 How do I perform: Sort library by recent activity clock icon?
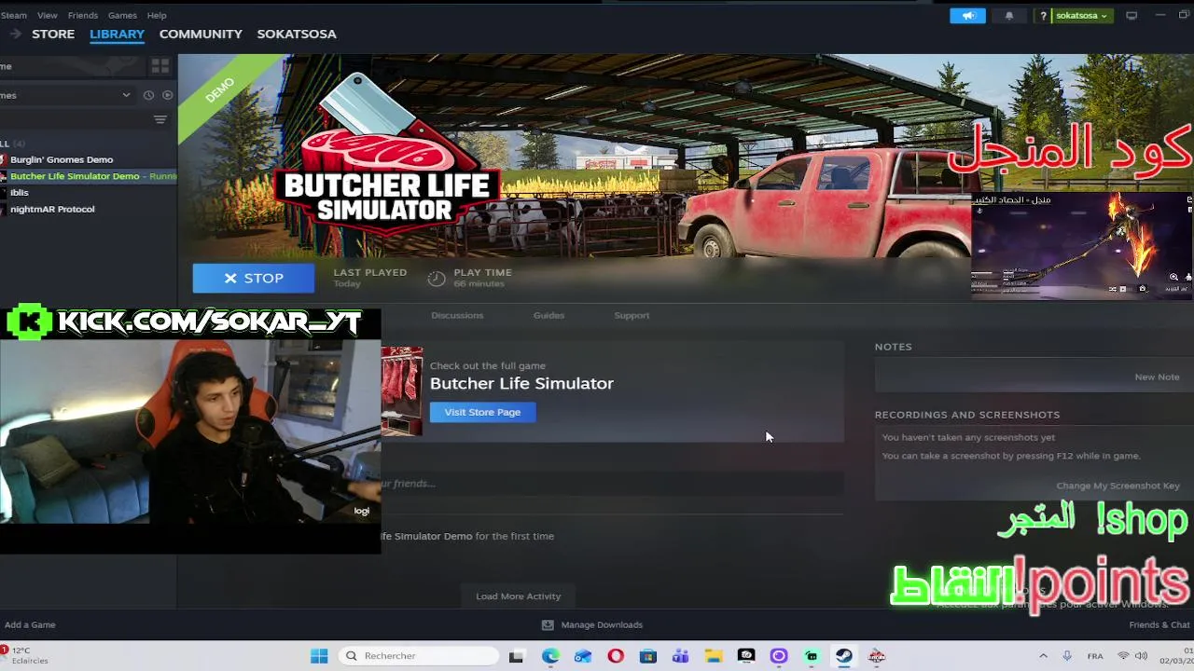148,95
